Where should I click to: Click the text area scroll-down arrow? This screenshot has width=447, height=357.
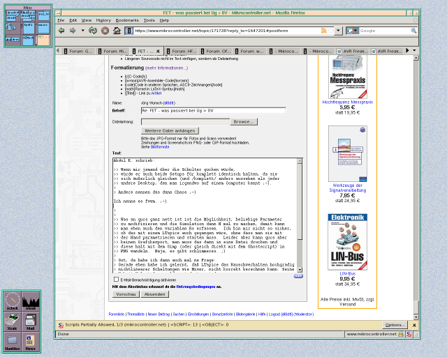point(300,269)
